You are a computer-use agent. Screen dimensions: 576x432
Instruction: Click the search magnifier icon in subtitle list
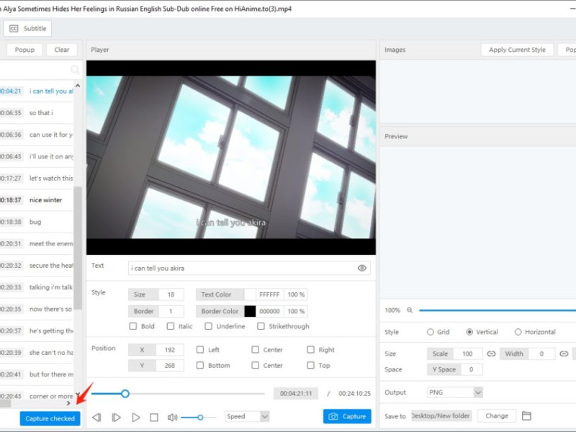[x=75, y=69]
